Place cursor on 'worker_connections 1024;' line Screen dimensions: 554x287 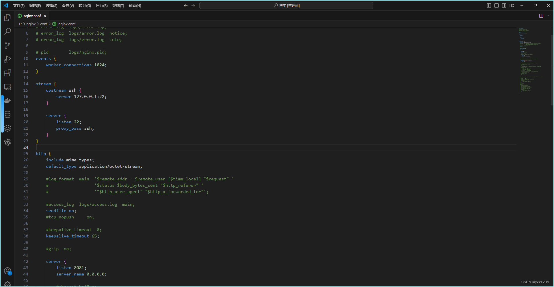click(76, 65)
